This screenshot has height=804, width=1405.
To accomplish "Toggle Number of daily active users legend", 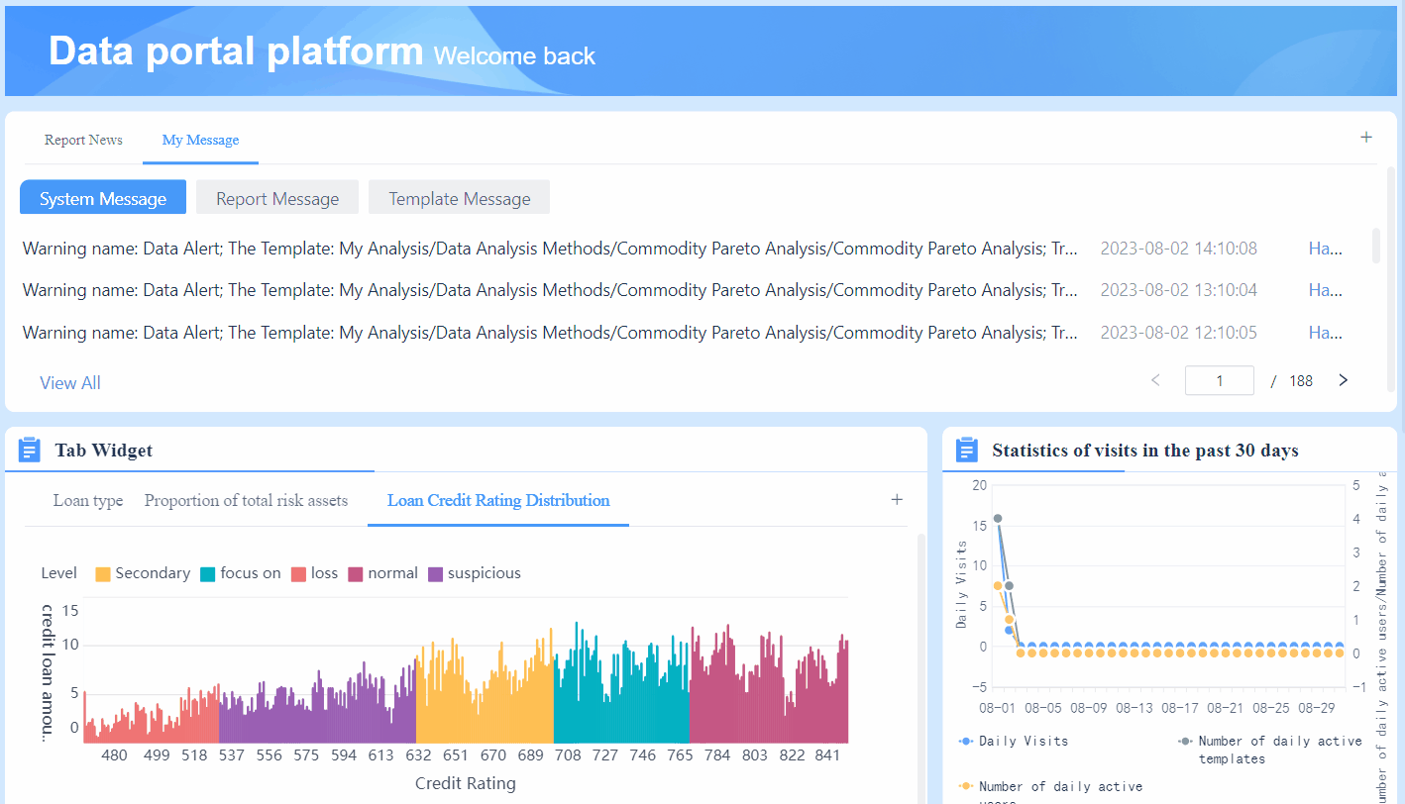I will click(1050, 793).
